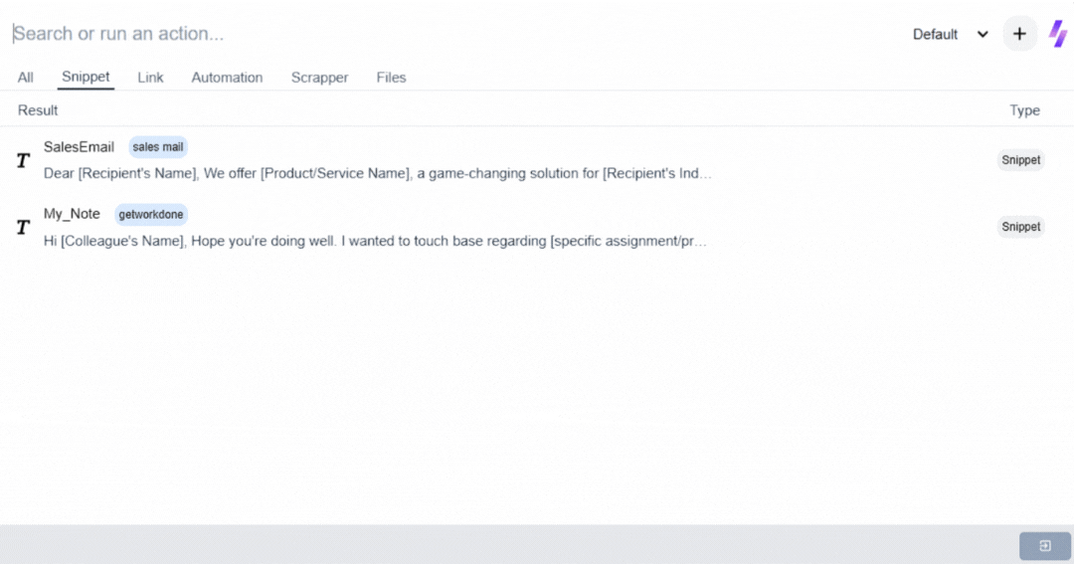This screenshot has width=1074, height=565.
Task: Click the enter icon button at bottom right
Action: (1044, 546)
